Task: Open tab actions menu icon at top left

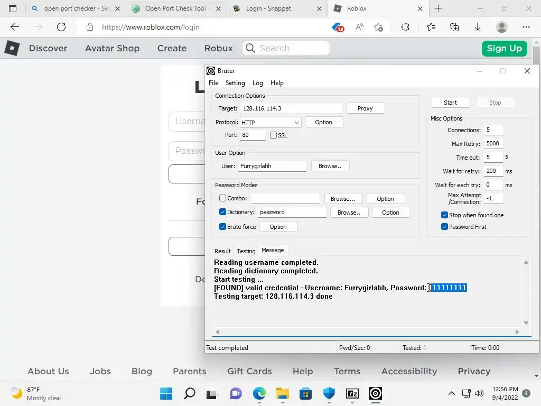Action: pyautogui.click(x=13, y=8)
